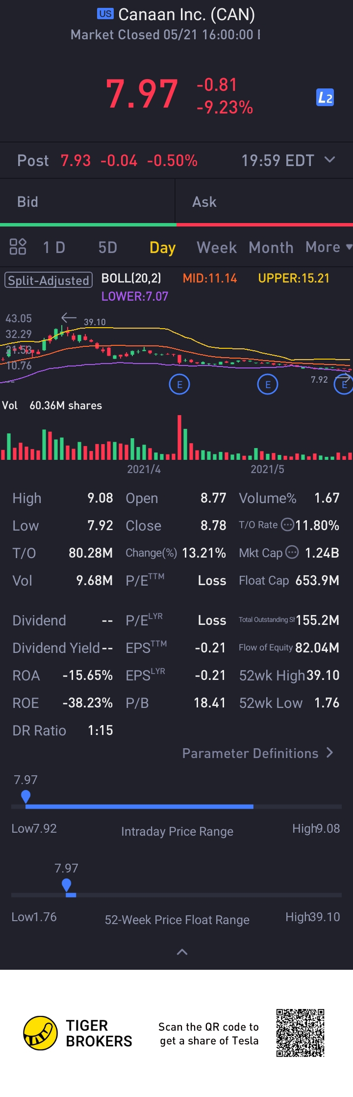Select the Week chart tab
Viewport: 353px width, 1097px height.
click(x=217, y=248)
